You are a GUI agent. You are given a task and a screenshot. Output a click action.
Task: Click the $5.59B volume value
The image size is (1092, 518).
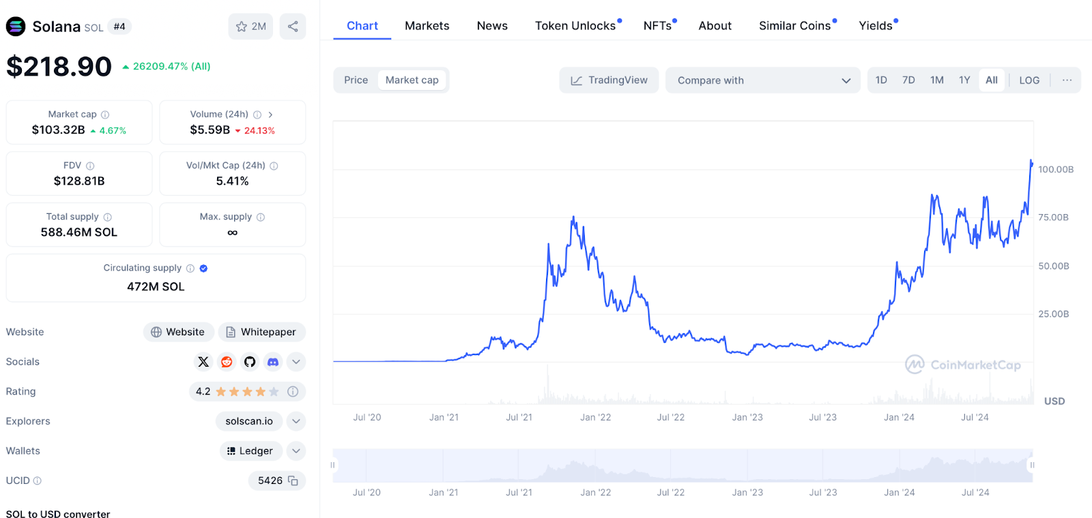click(210, 129)
